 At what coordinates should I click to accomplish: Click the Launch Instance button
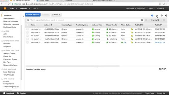point(33,15)
